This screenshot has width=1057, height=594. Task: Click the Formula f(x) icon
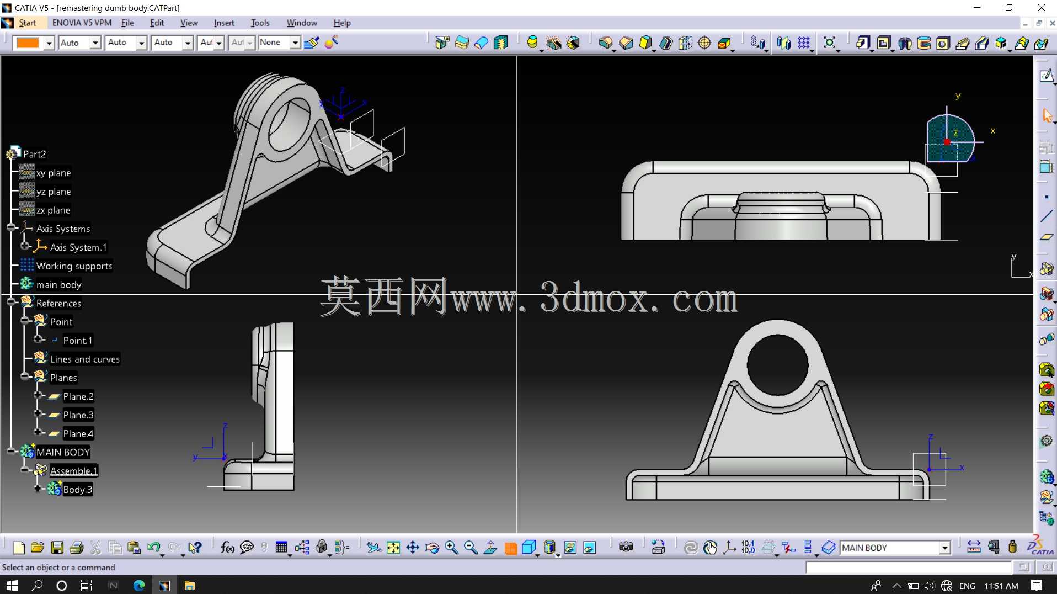point(227,548)
